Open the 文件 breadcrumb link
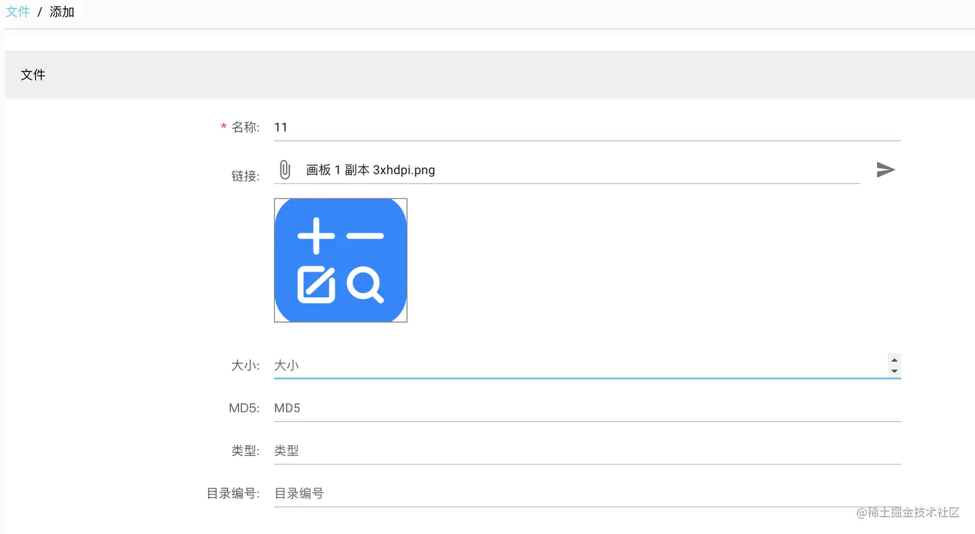Image resolution: width=975 pixels, height=534 pixels. [17, 12]
